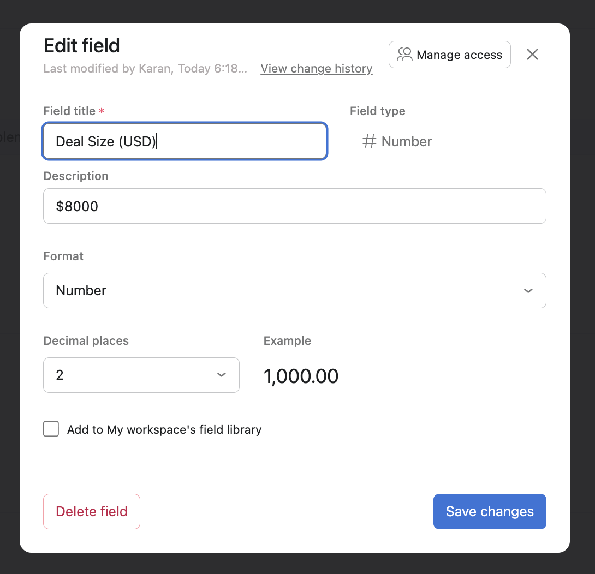Image resolution: width=595 pixels, height=574 pixels.
Task: Save changes to the field
Action: click(x=489, y=511)
